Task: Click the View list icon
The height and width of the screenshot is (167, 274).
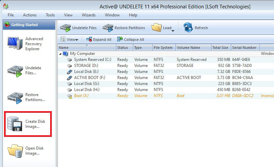Action: pos(63,39)
